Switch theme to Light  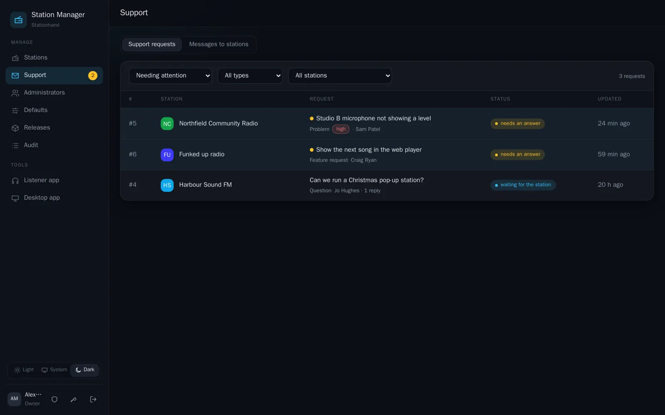click(x=24, y=370)
